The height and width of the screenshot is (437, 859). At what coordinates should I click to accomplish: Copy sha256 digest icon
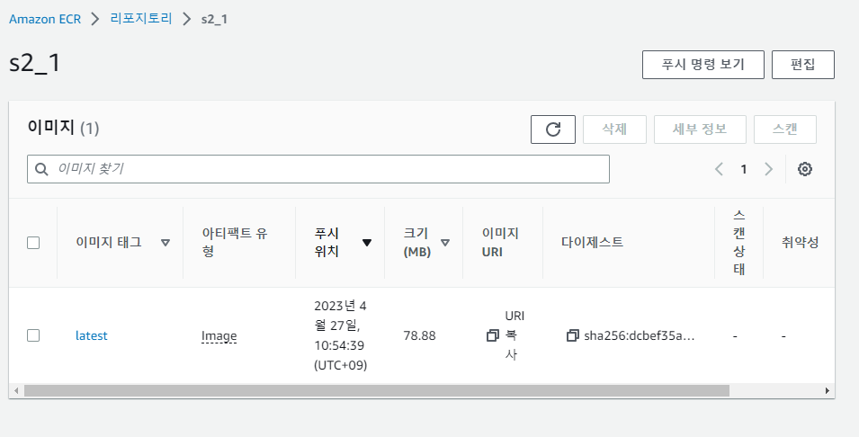[572, 335]
